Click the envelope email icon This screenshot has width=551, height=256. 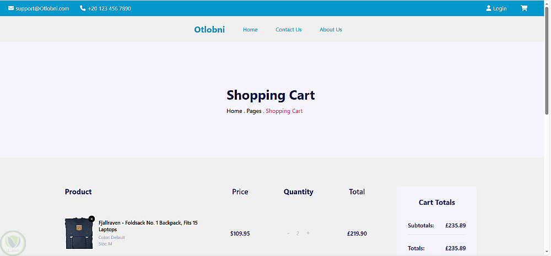[11, 8]
